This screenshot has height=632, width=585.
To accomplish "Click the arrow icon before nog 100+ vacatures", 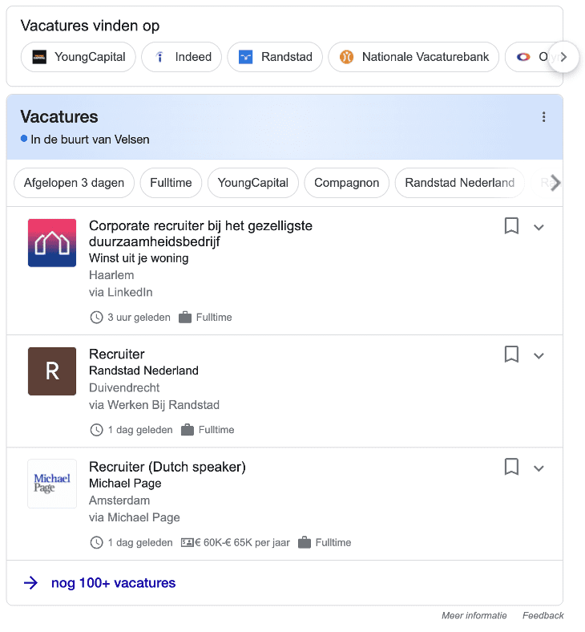I will (30, 583).
